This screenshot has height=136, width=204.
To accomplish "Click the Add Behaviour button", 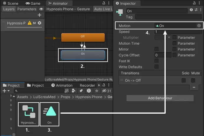I will tap(160, 98).
